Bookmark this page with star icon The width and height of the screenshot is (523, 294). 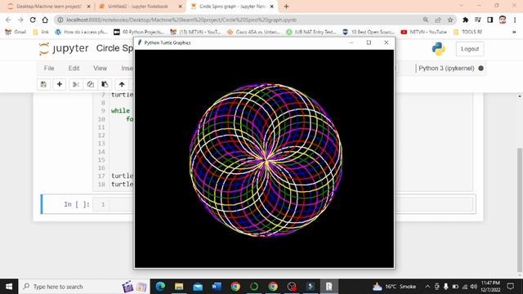click(x=450, y=20)
